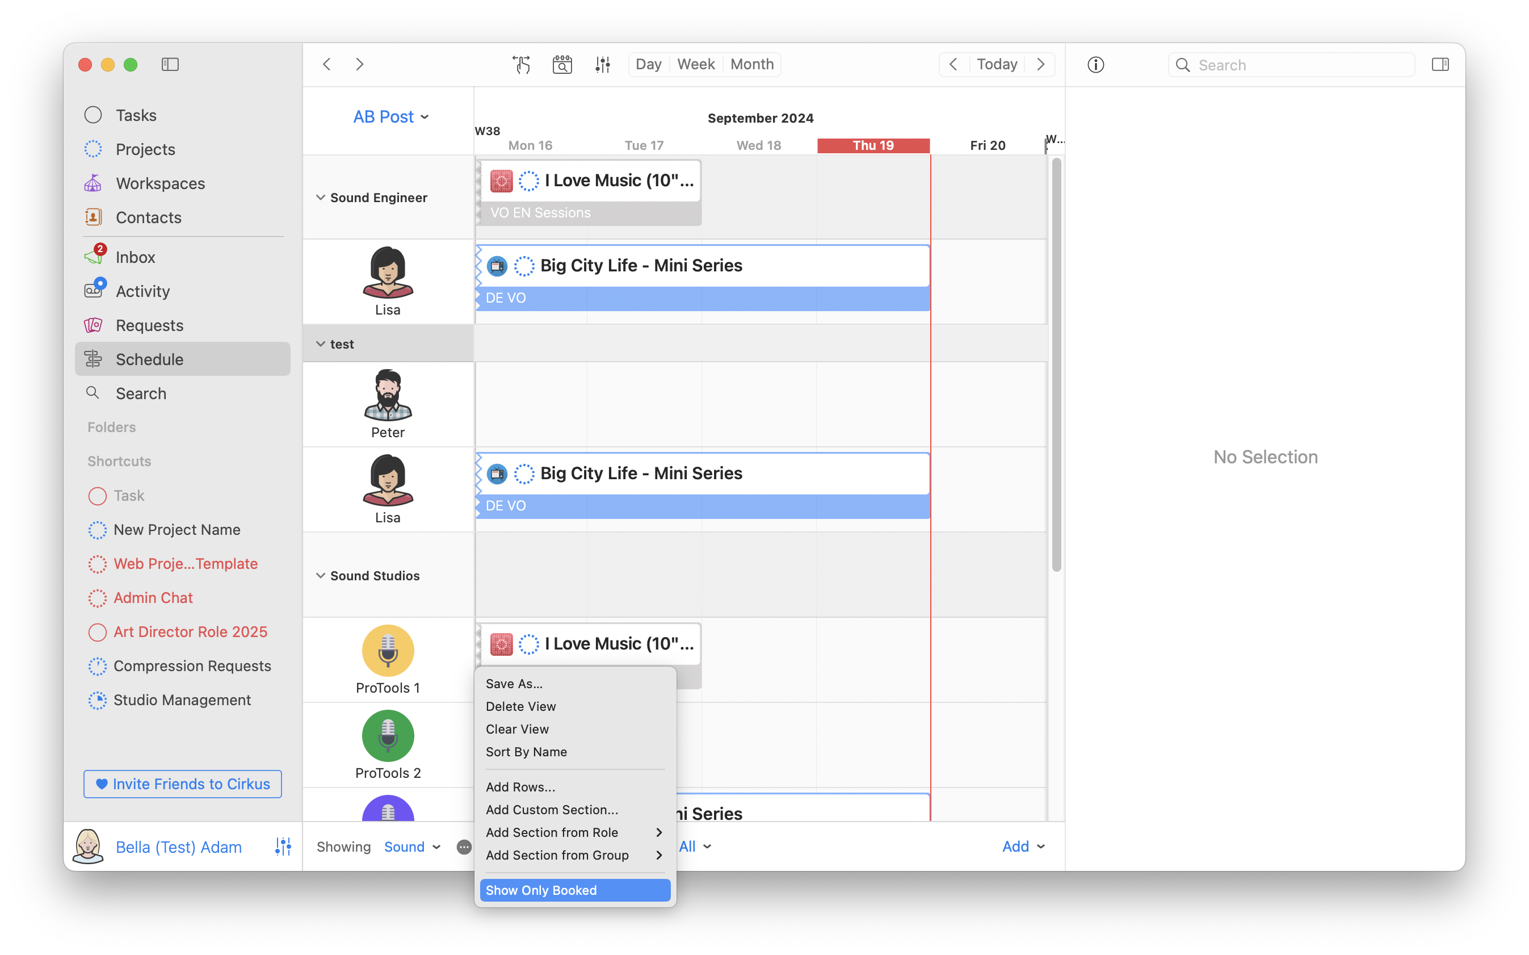Toggle the left sidebar visibility

coord(170,64)
